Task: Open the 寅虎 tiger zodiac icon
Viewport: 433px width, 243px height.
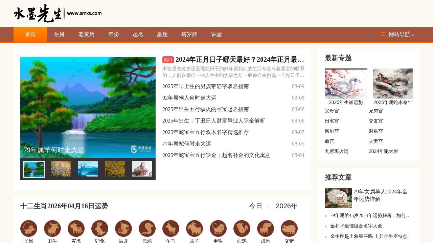Action: click(76, 228)
